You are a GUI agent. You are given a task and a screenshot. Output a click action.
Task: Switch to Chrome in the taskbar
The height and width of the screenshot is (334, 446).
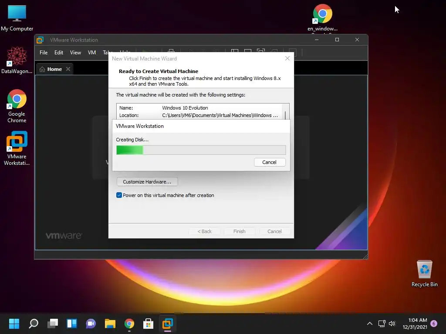click(x=129, y=323)
